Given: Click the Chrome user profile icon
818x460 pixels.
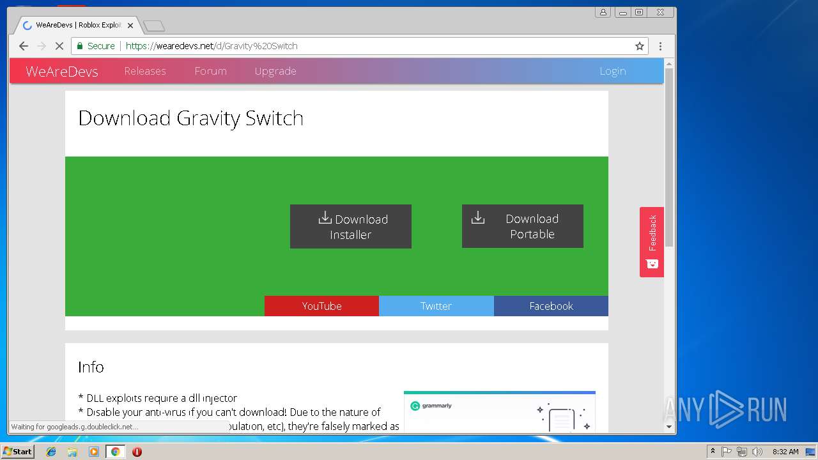Looking at the screenshot, I should tap(603, 12).
